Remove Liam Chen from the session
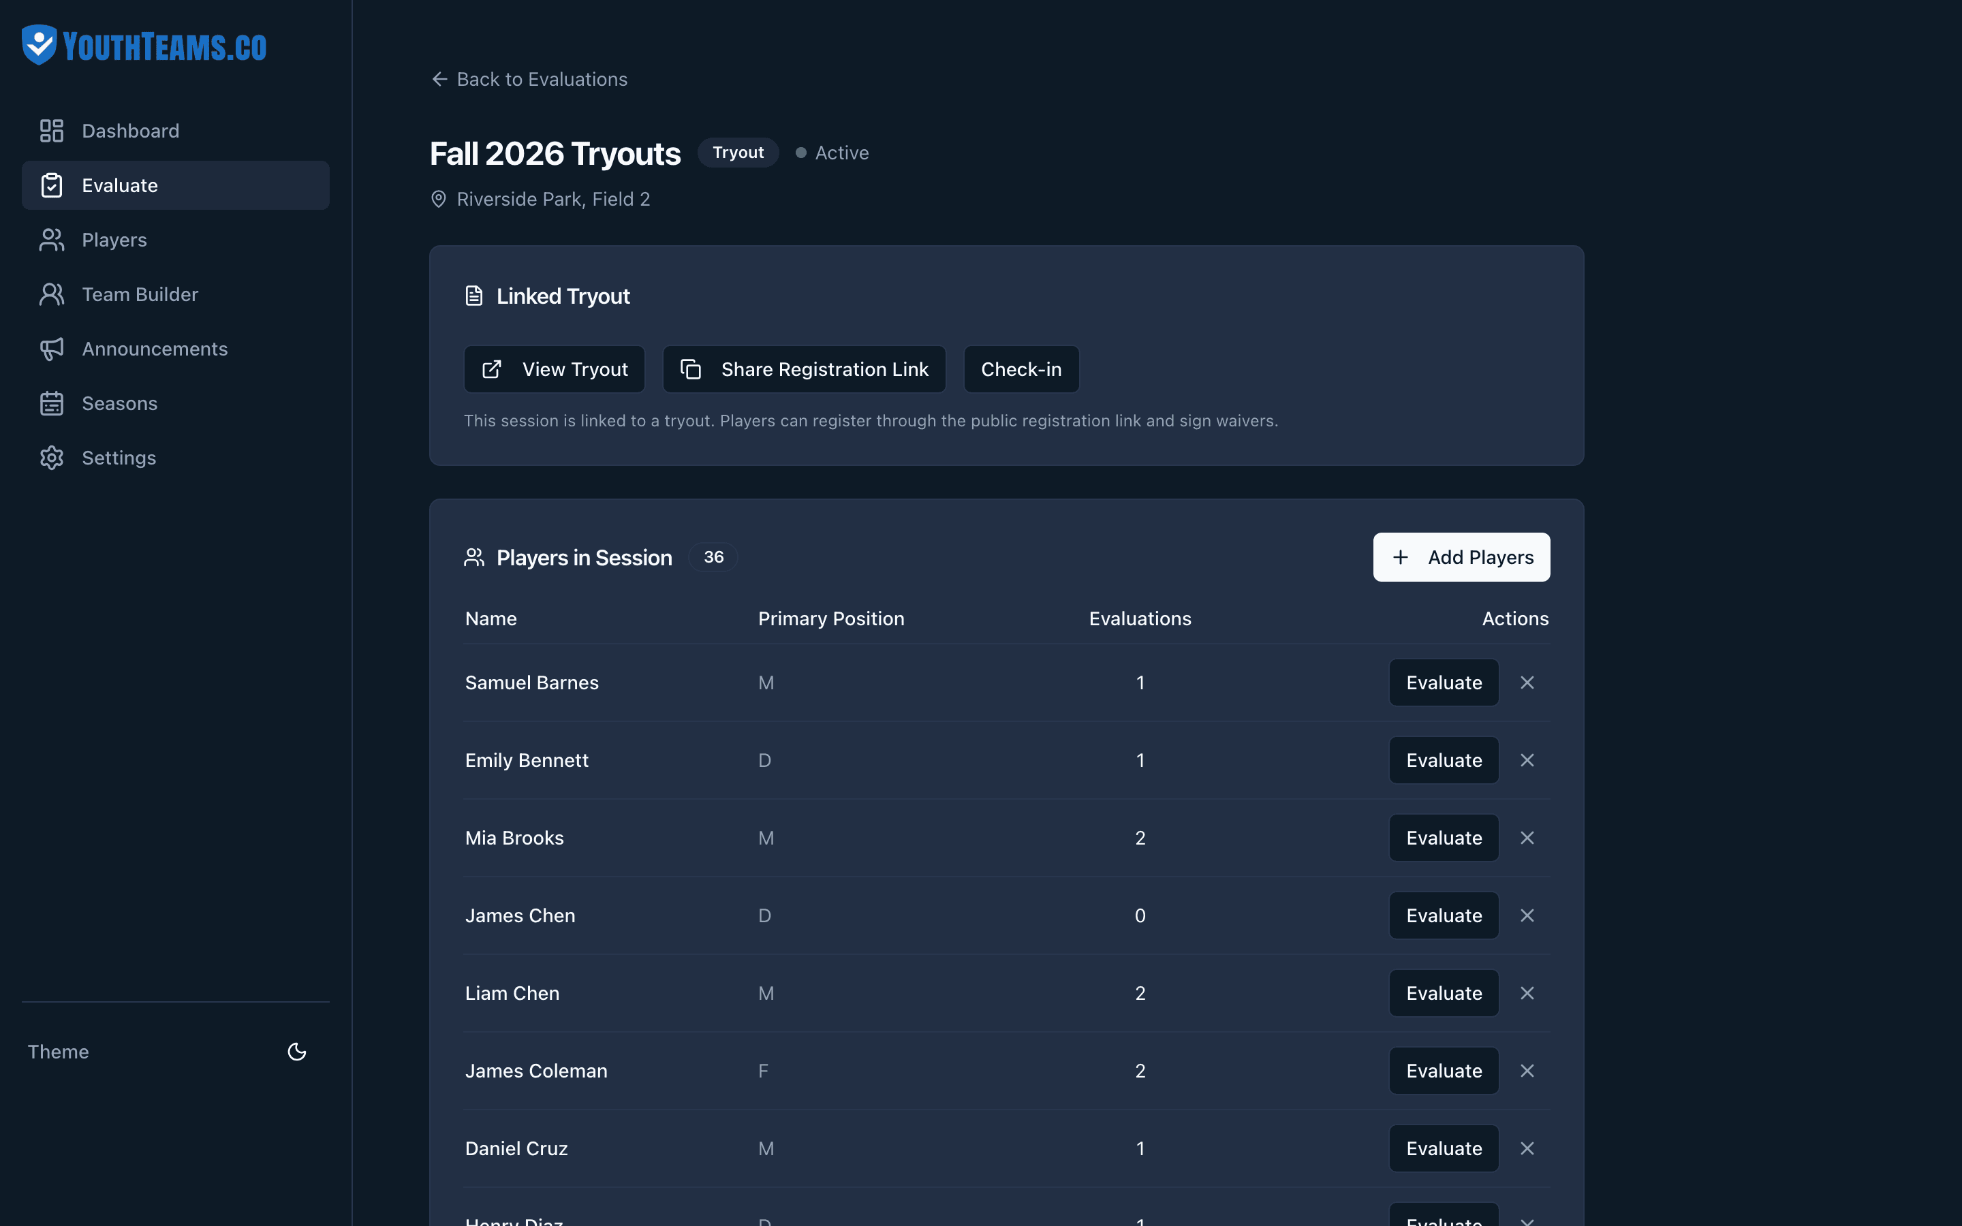The width and height of the screenshot is (1962, 1226). (1527, 993)
